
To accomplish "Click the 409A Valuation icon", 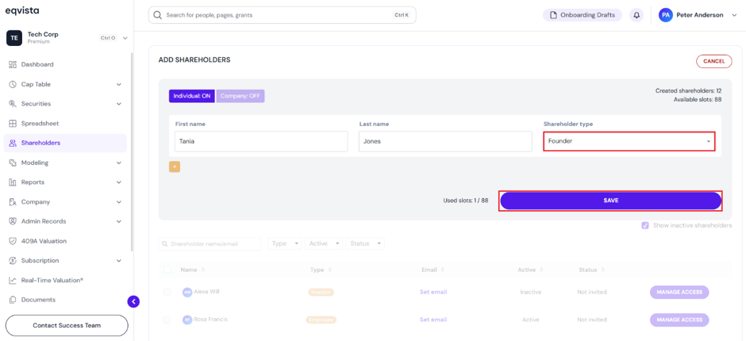I will click(13, 241).
